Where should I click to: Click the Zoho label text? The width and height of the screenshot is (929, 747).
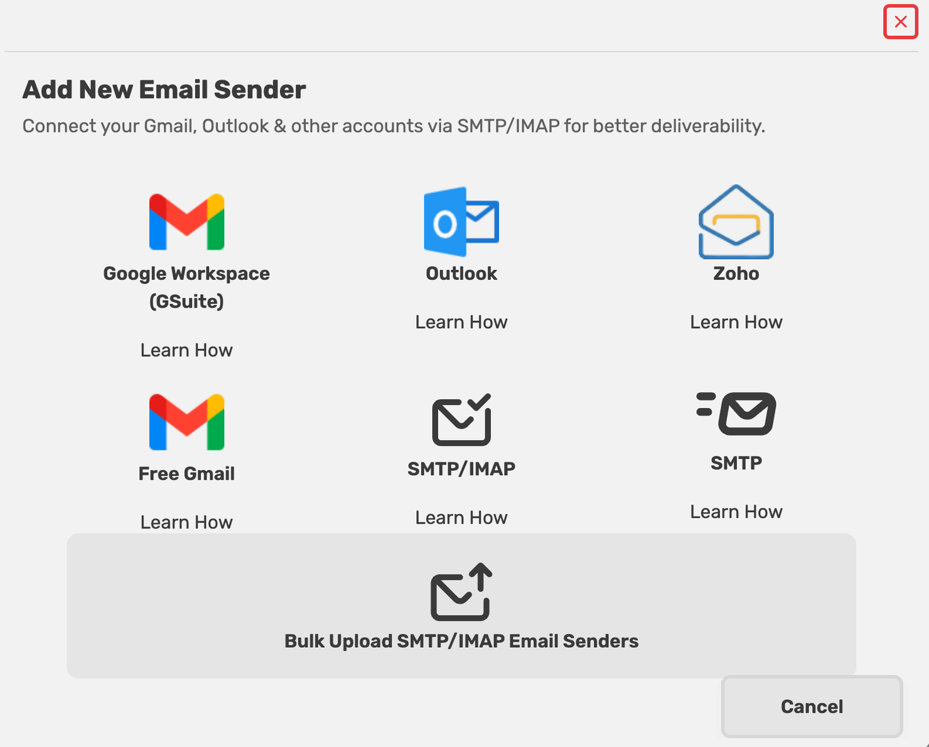click(736, 274)
